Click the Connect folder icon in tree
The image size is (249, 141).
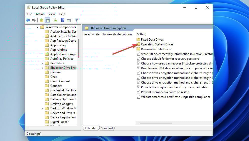(47, 86)
